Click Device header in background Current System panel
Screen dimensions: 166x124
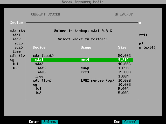click(x=16, y=22)
